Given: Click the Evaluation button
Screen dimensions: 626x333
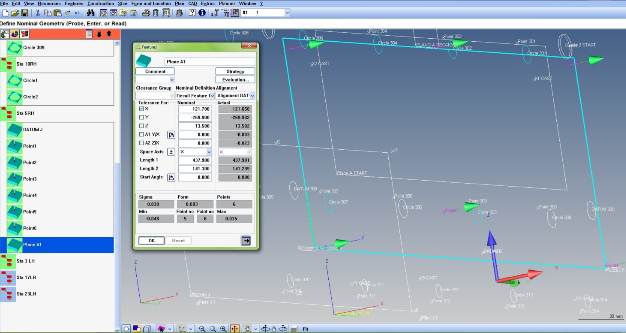Looking at the screenshot, I should (235, 79).
